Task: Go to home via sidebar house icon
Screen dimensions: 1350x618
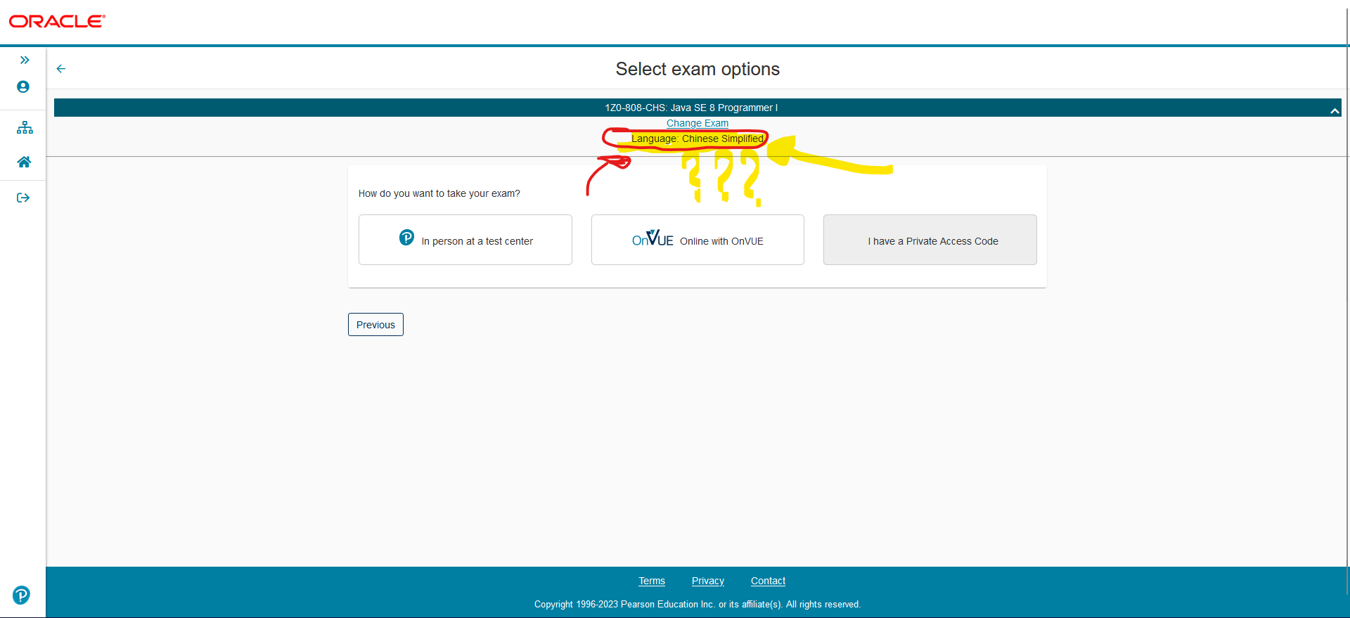Action: (24, 162)
